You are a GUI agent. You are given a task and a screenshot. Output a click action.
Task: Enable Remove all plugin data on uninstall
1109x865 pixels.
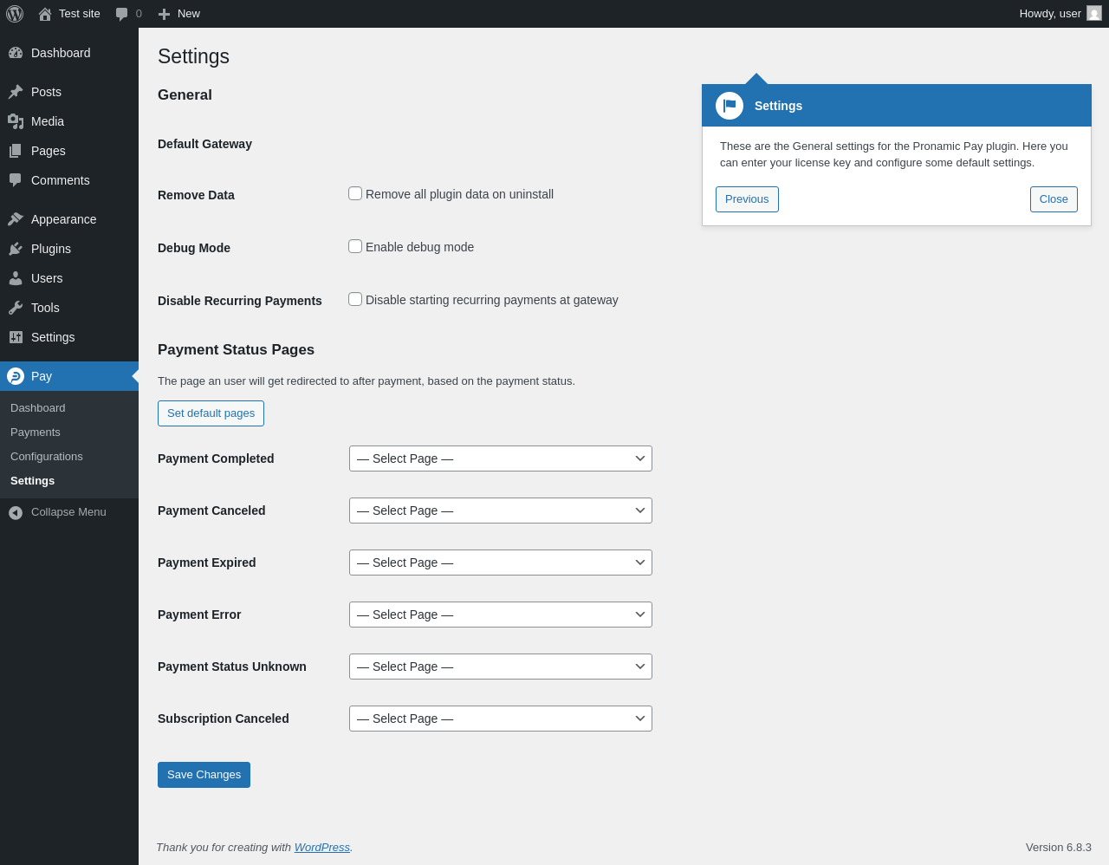[355, 193]
